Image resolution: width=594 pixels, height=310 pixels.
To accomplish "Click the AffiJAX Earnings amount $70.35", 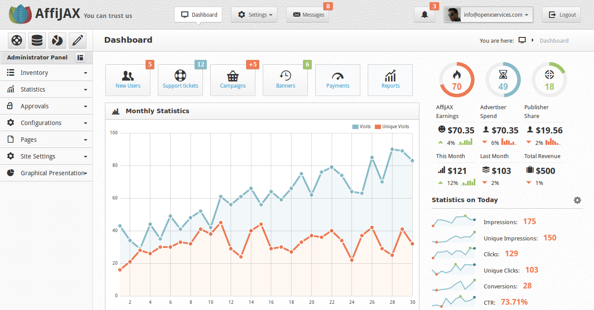I will (x=461, y=130).
